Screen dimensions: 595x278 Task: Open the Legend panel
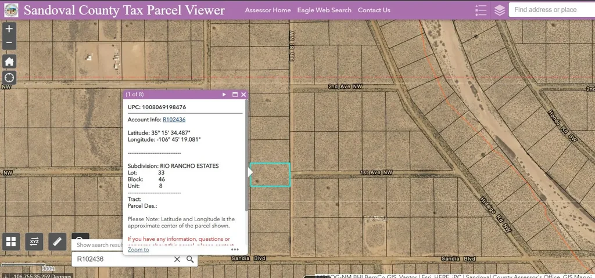pyautogui.click(x=481, y=10)
